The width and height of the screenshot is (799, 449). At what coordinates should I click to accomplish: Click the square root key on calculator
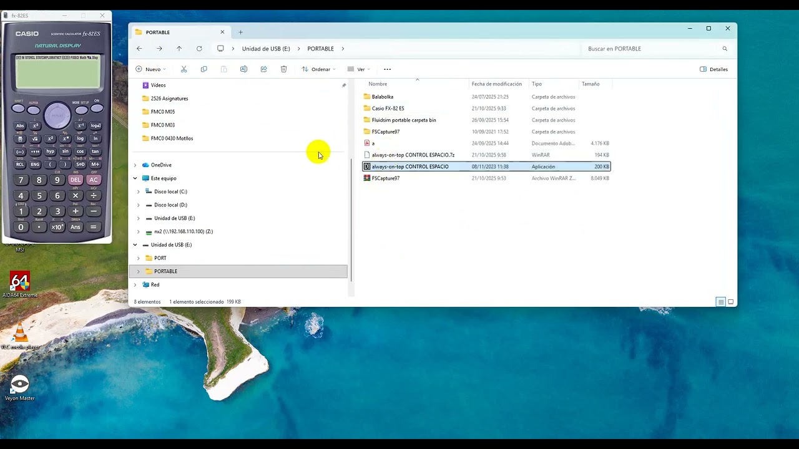click(x=36, y=138)
